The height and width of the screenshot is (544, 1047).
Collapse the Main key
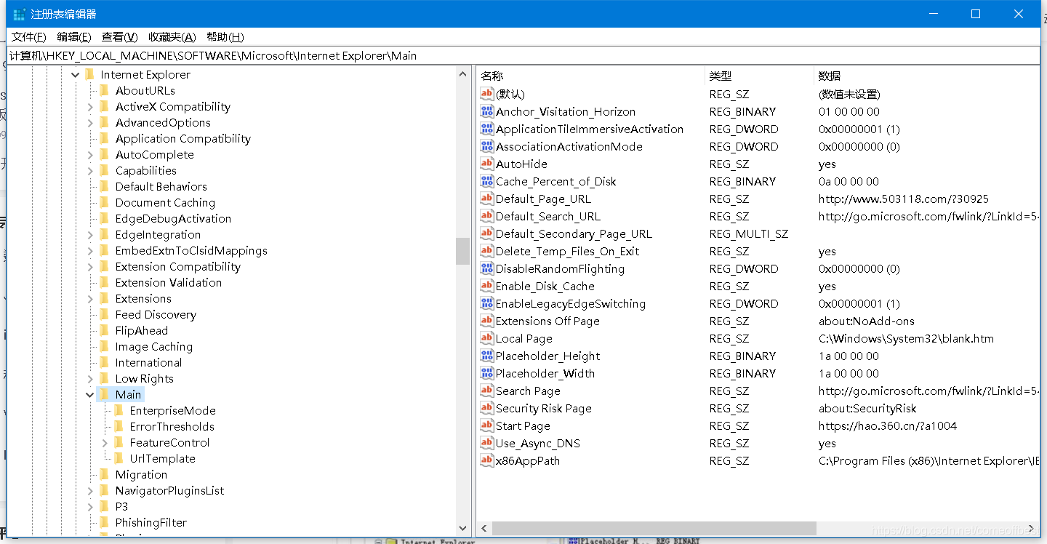[90, 394]
